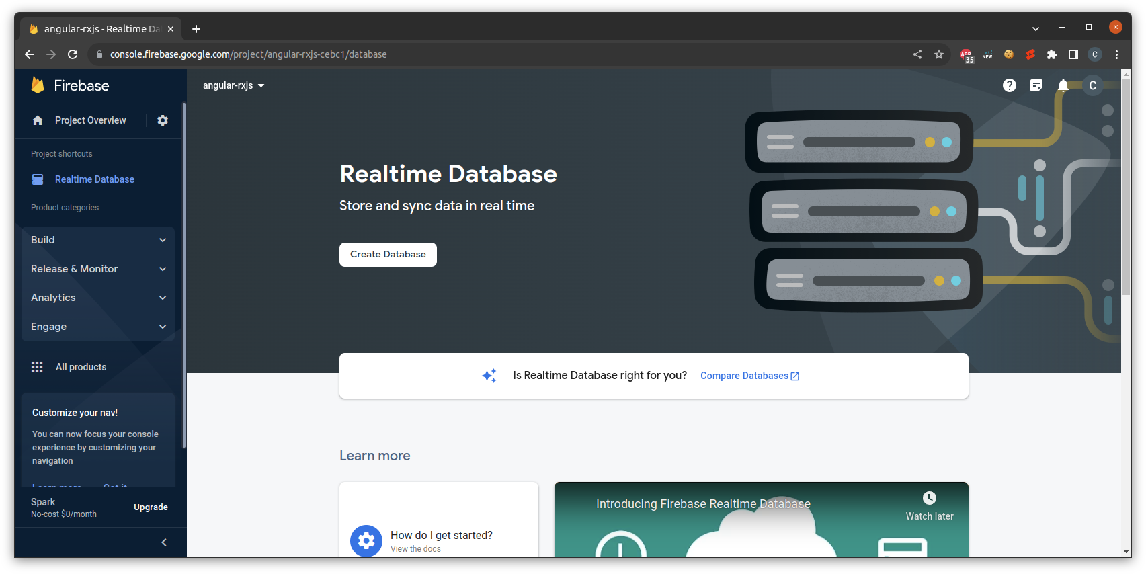Open How do I get started card
The height and width of the screenshot is (574, 1146).
[x=439, y=520]
